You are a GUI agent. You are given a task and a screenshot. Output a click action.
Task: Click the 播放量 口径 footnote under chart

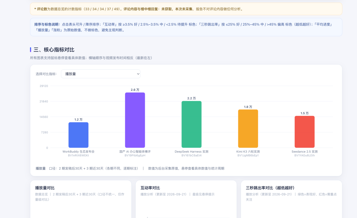[130, 168]
